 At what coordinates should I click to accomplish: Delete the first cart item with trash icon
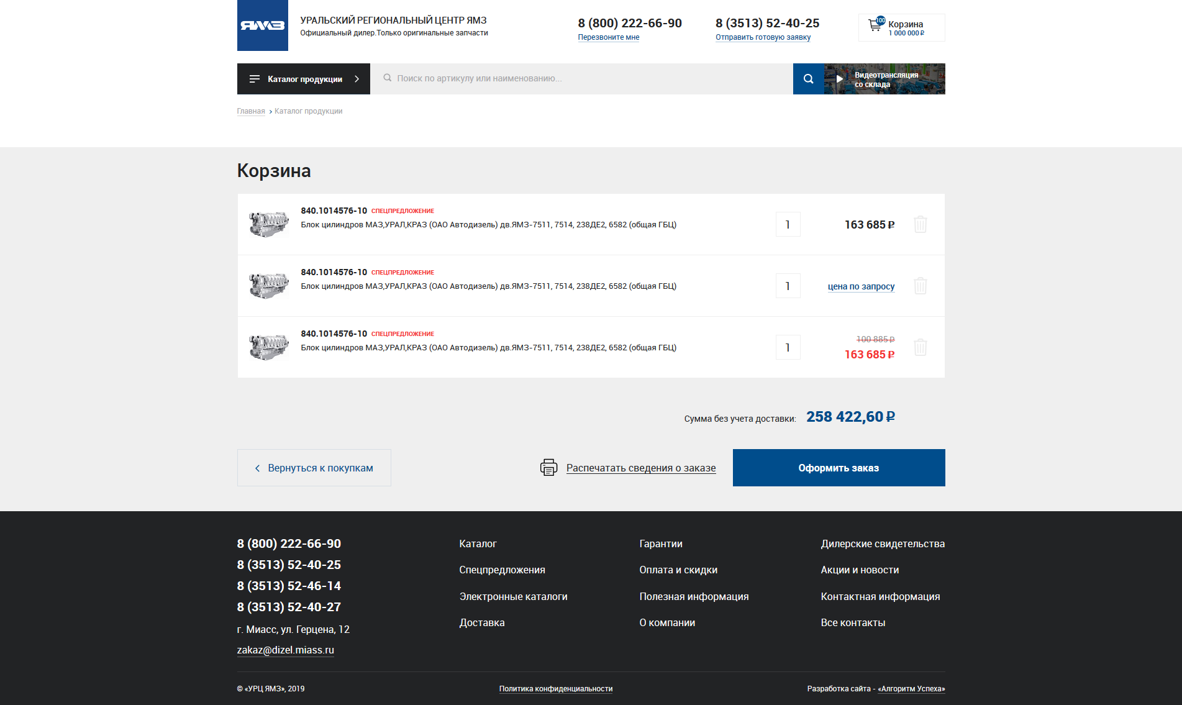click(920, 224)
